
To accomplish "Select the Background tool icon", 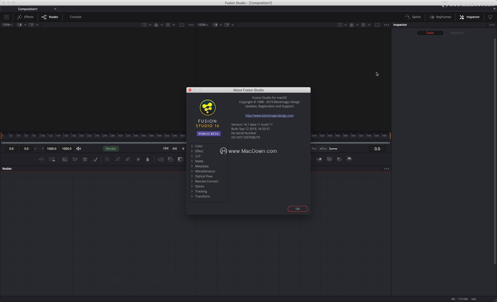I will click(x=65, y=159).
